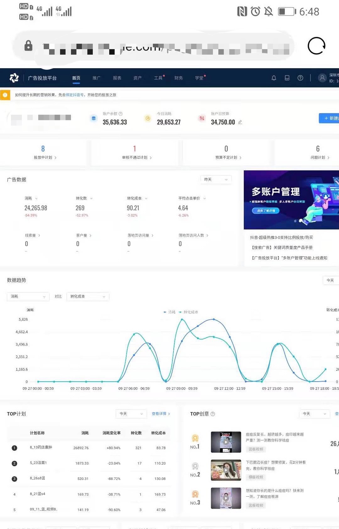Play the NO.2 creative video thumbnail
This screenshot has height=529, width=339.
(x=226, y=470)
